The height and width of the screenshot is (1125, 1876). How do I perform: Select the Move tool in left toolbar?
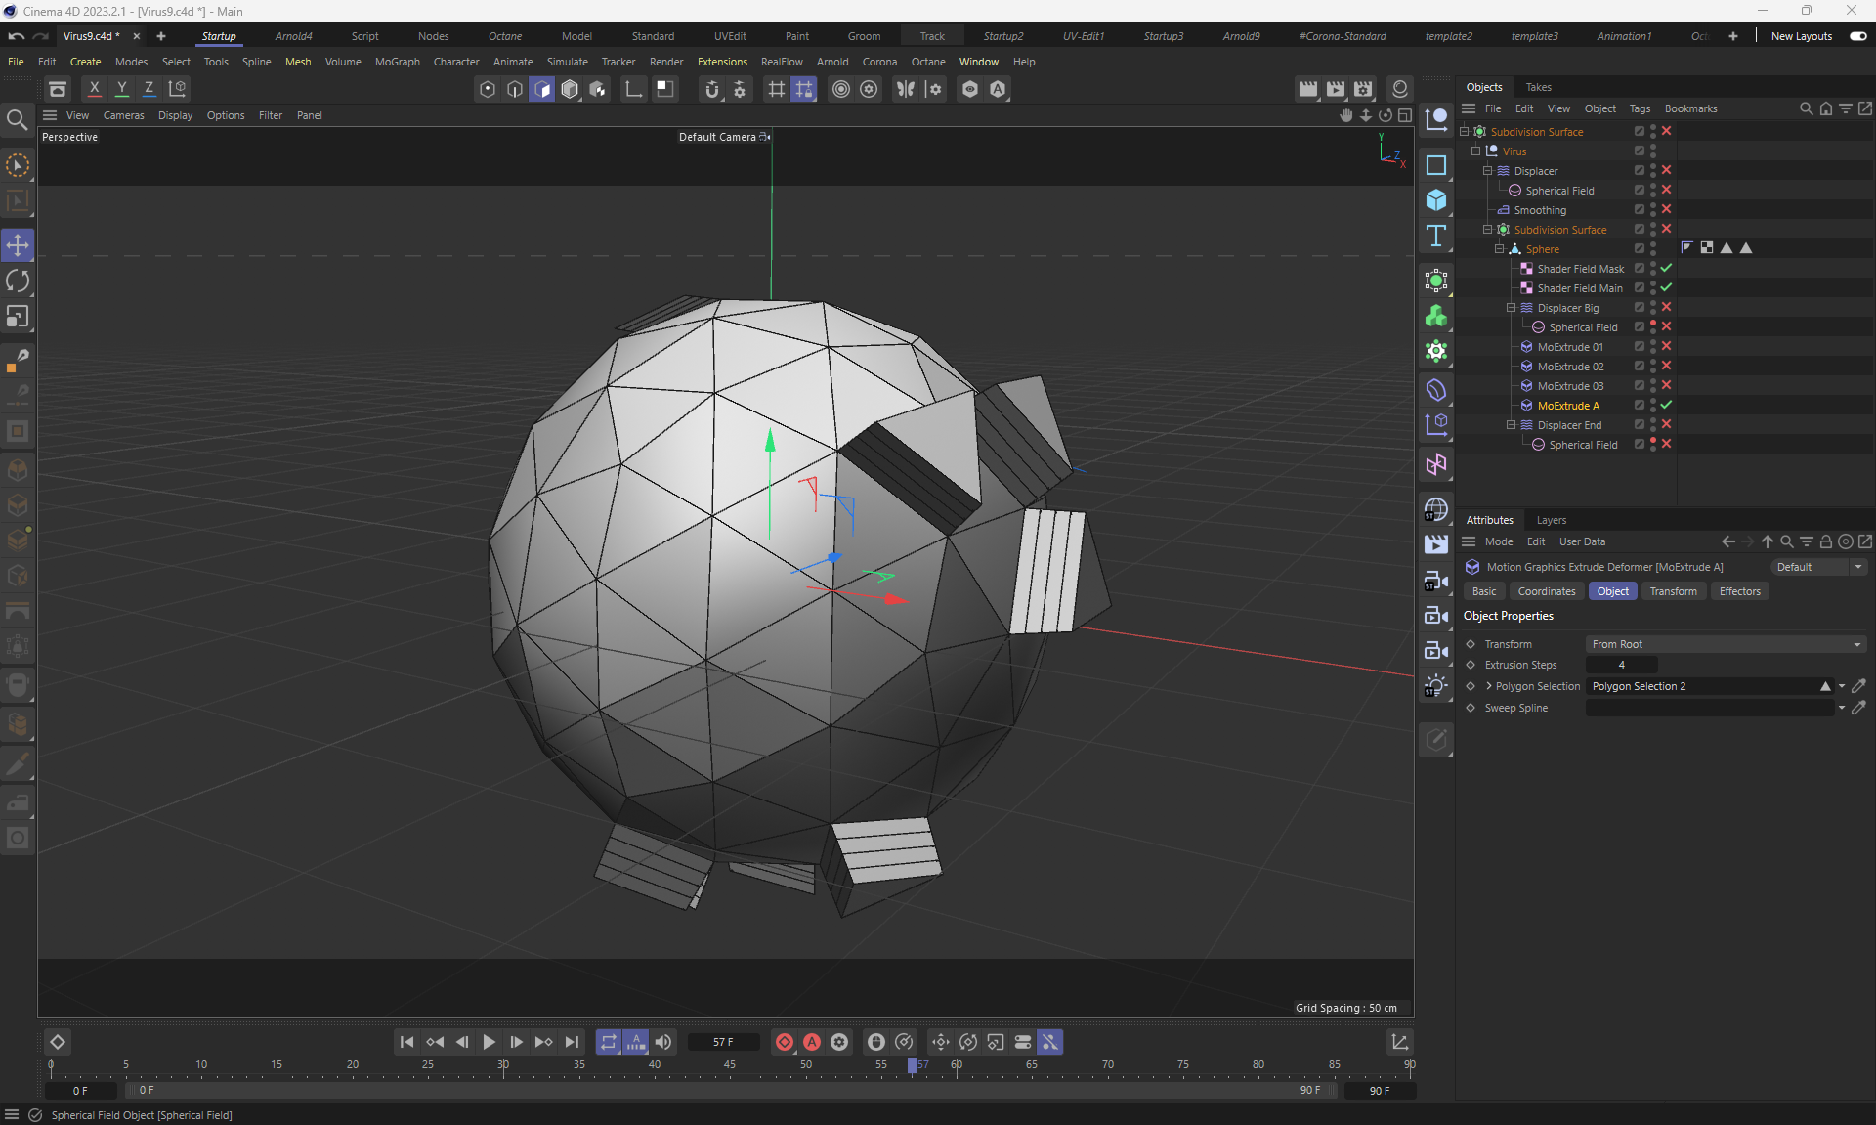point(18,245)
